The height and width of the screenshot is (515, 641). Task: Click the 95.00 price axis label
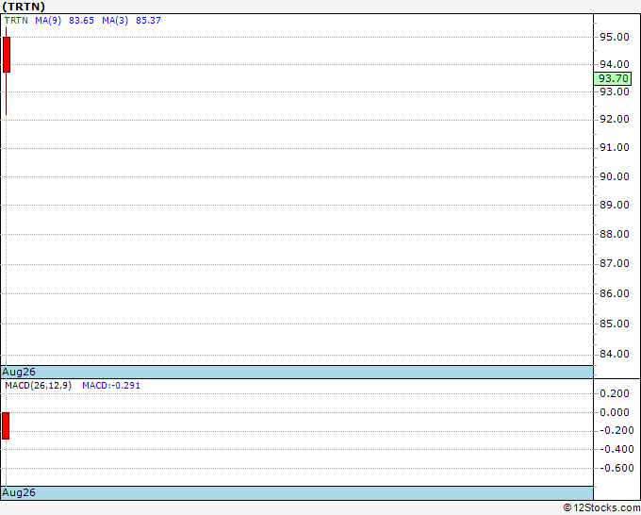[x=614, y=37]
